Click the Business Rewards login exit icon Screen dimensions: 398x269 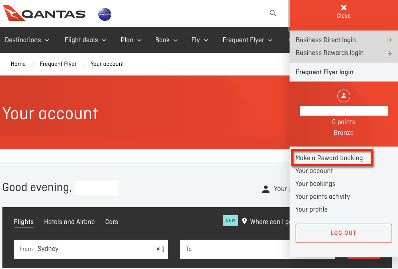(x=389, y=53)
